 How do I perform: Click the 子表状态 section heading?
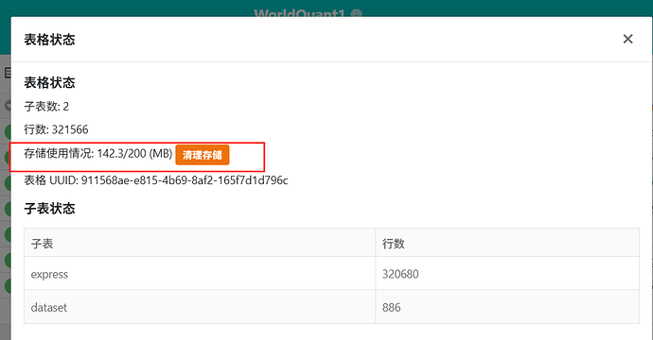[x=49, y=208]
